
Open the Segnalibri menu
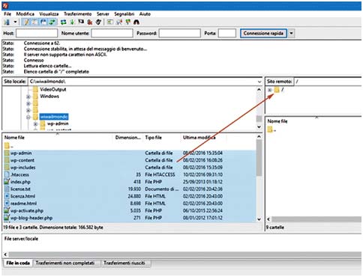click(124, 14)
